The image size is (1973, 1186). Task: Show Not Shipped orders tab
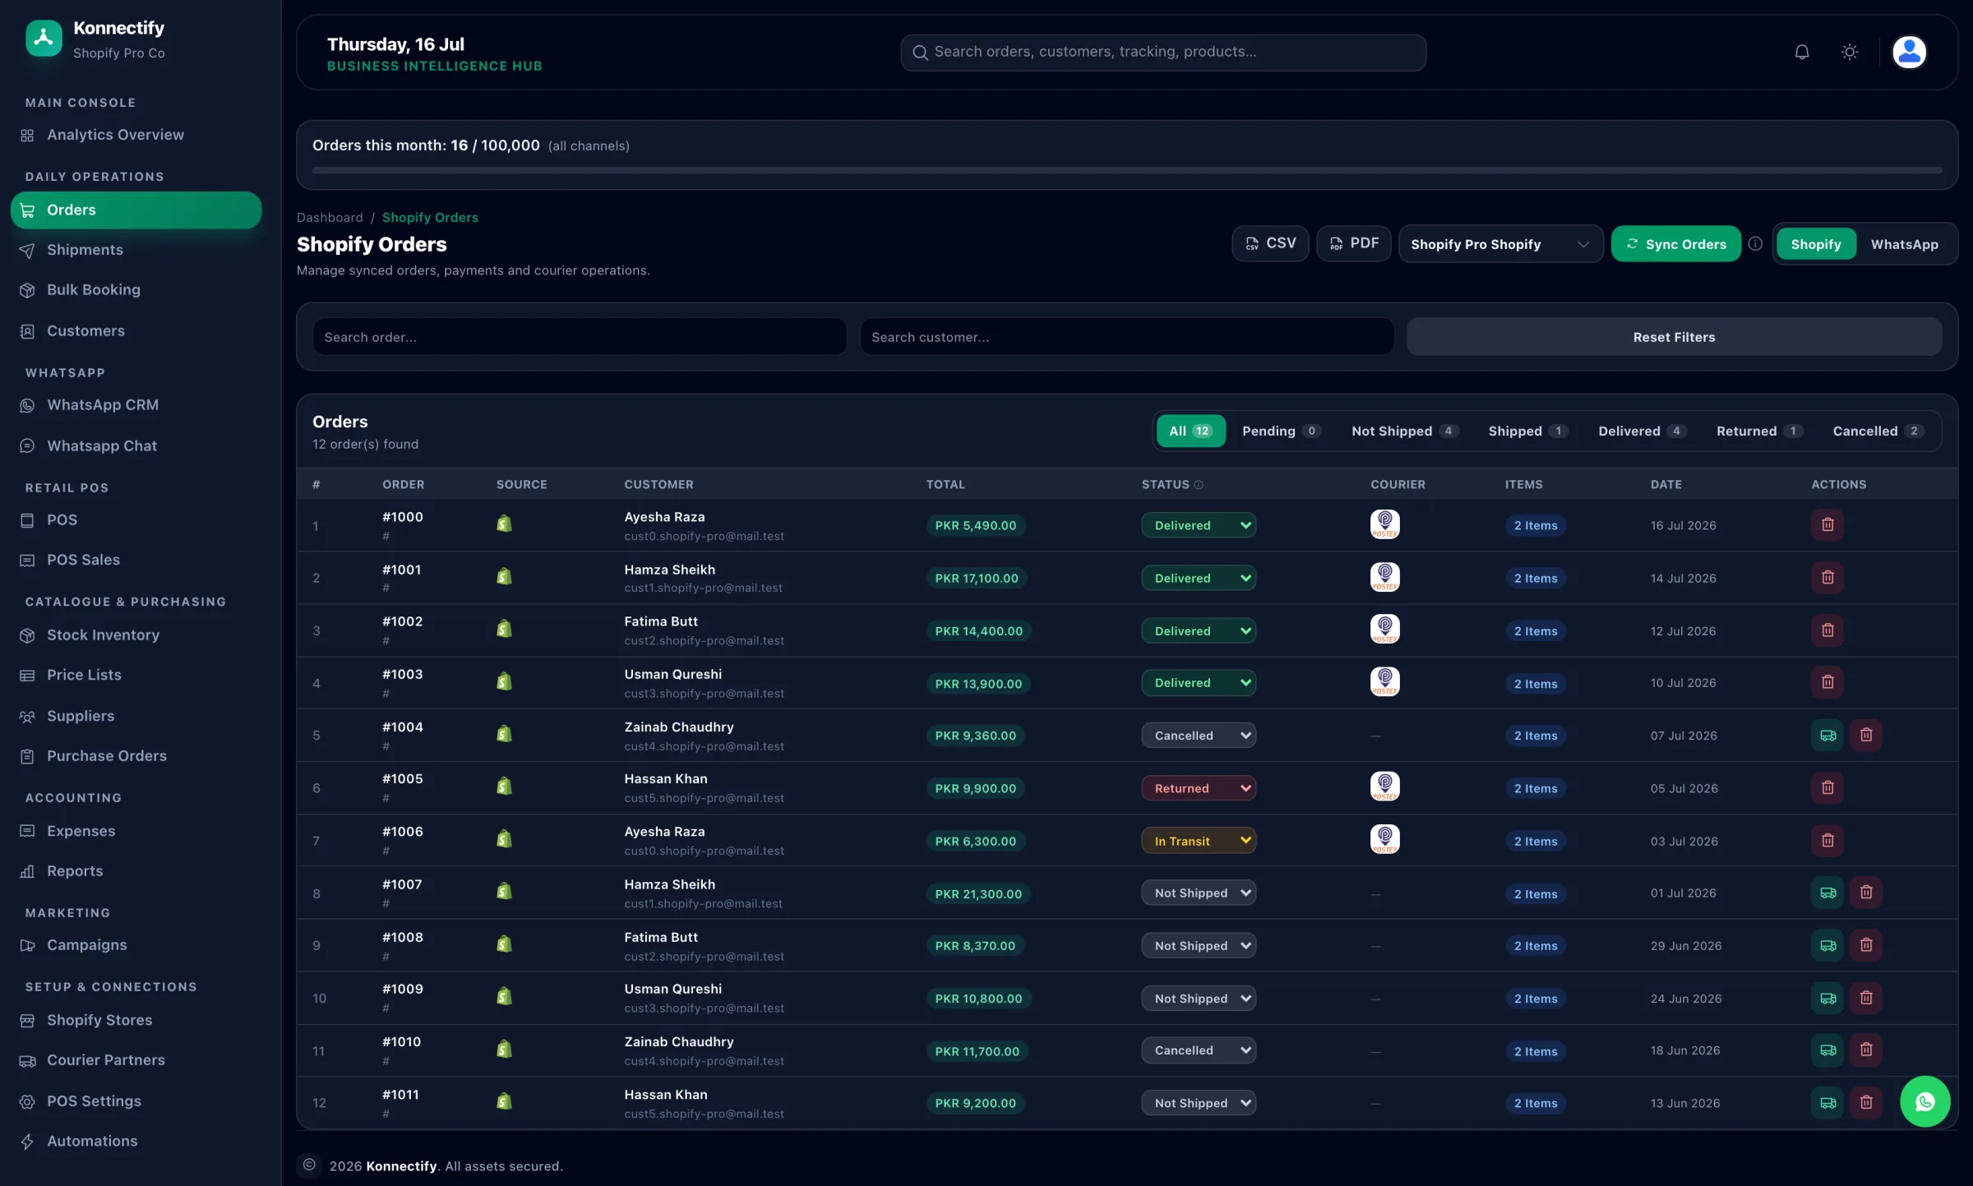click(1405, 431)
